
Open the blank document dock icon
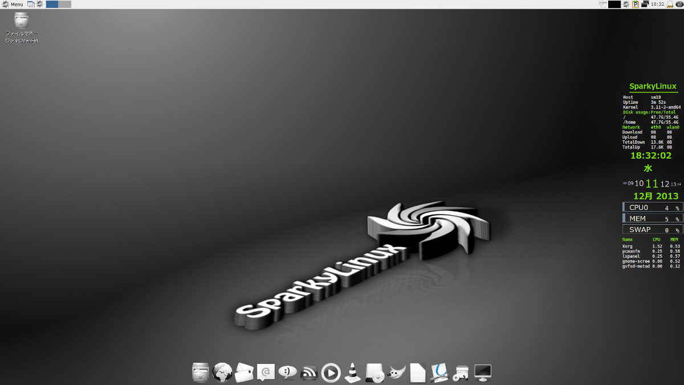[x=418, y=372]
